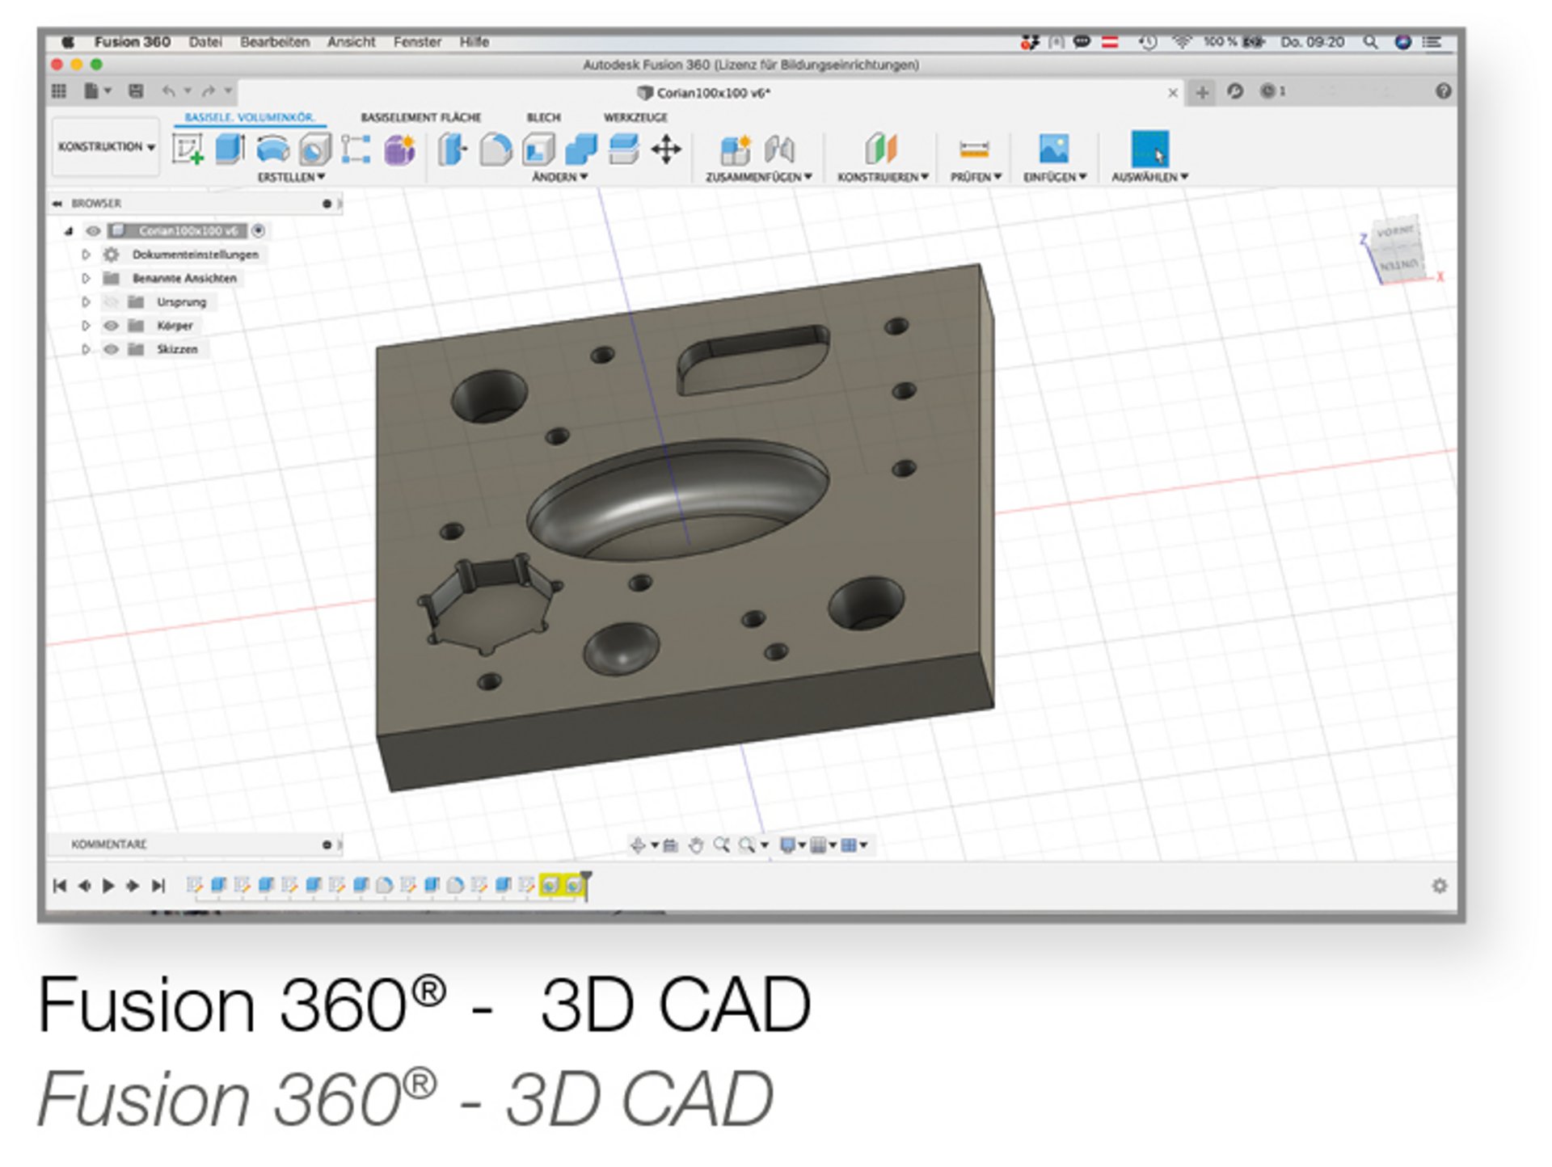Open the PRÜFEN dropdown menu
The width and height of the screenshot is (1552, 1167).
pos(976,177)
